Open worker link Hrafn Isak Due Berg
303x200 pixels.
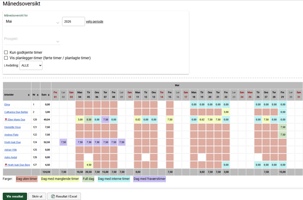(19, 165)
